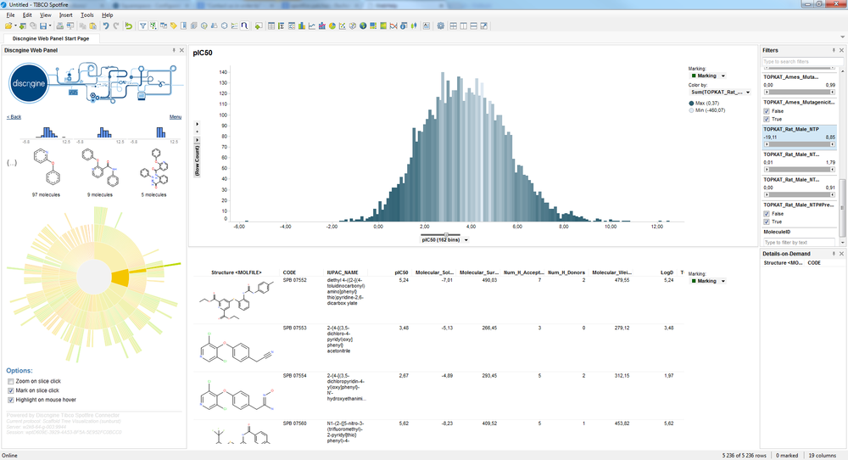
Task: Open the Help menu
Action: click(107, 15)
